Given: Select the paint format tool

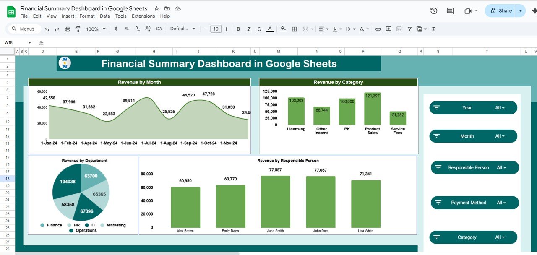Looking at the screenshot, I should (x=78, y=29).
